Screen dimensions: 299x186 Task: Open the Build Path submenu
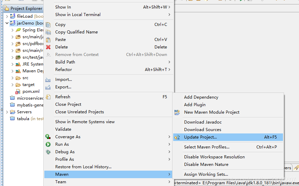pos(109,62)
